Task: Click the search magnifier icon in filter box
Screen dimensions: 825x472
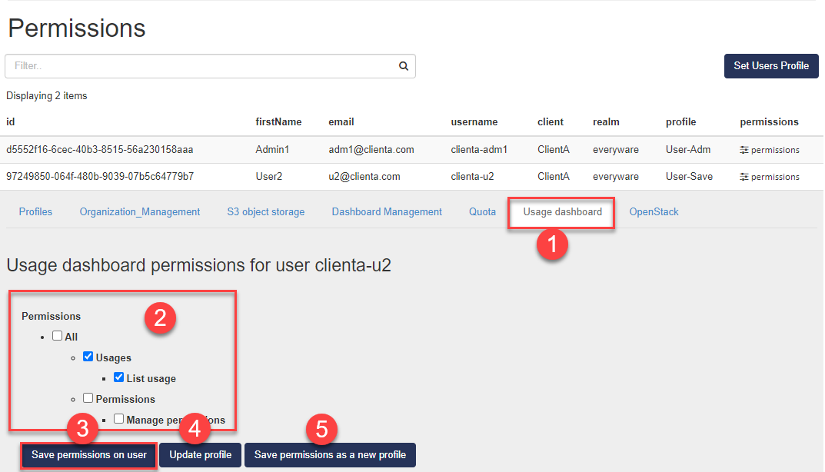Action: point(403,66)
